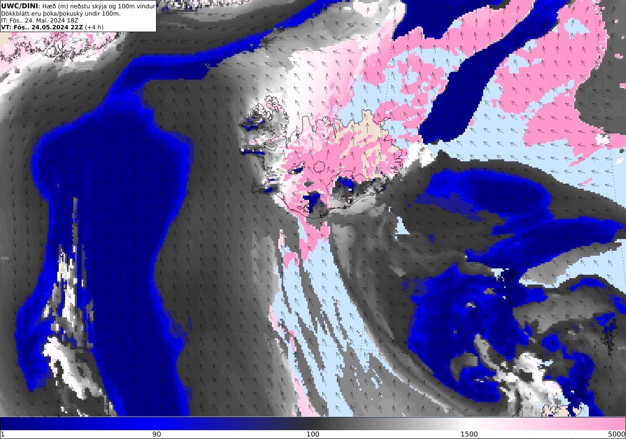Click the colorbar label '90'
Viewport: 626px width, 439px height.
156,434
